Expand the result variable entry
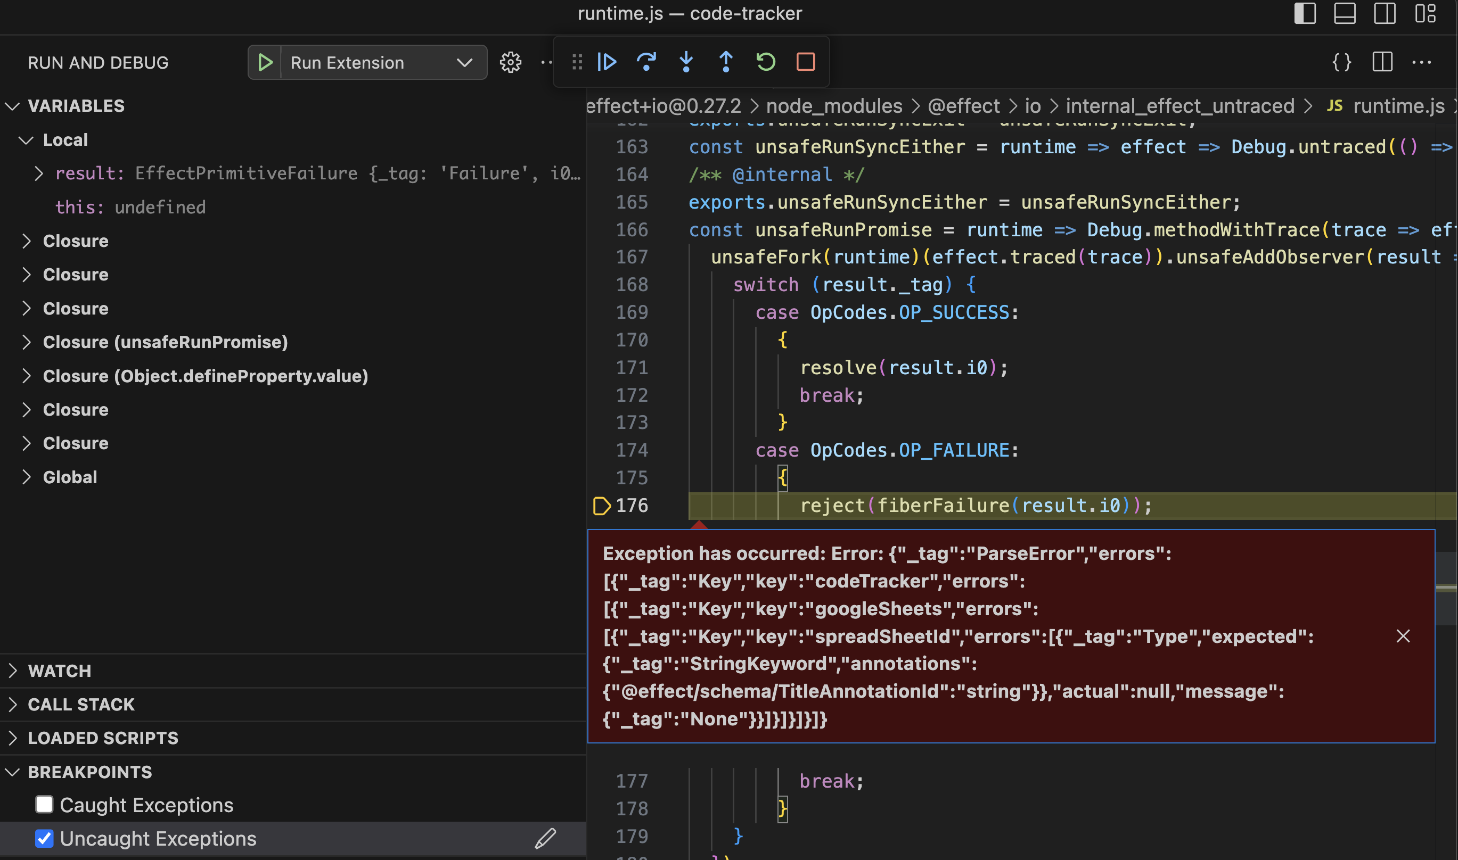The width and height of the screenshot is (1458, 860). tap(38, 173)
